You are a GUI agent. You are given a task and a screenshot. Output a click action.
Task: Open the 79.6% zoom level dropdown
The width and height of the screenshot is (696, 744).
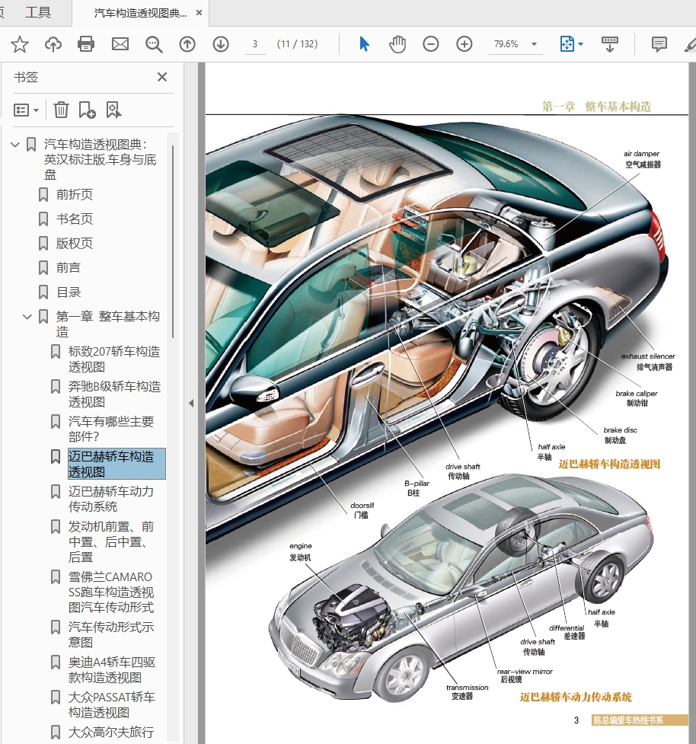click(534, 44)
